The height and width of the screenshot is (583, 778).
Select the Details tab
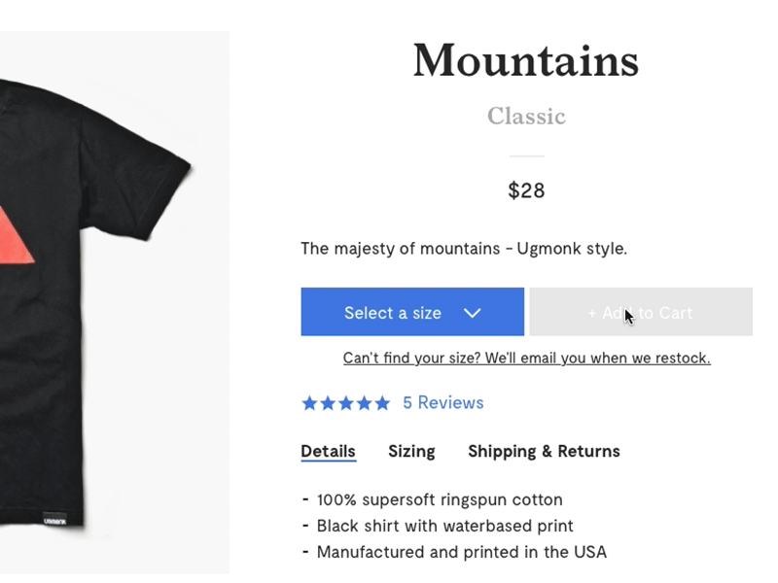[x=328, y=451]
